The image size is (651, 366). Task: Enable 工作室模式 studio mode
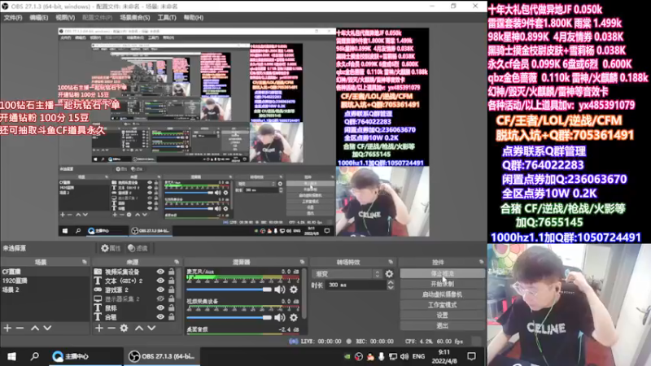[442, 304]
